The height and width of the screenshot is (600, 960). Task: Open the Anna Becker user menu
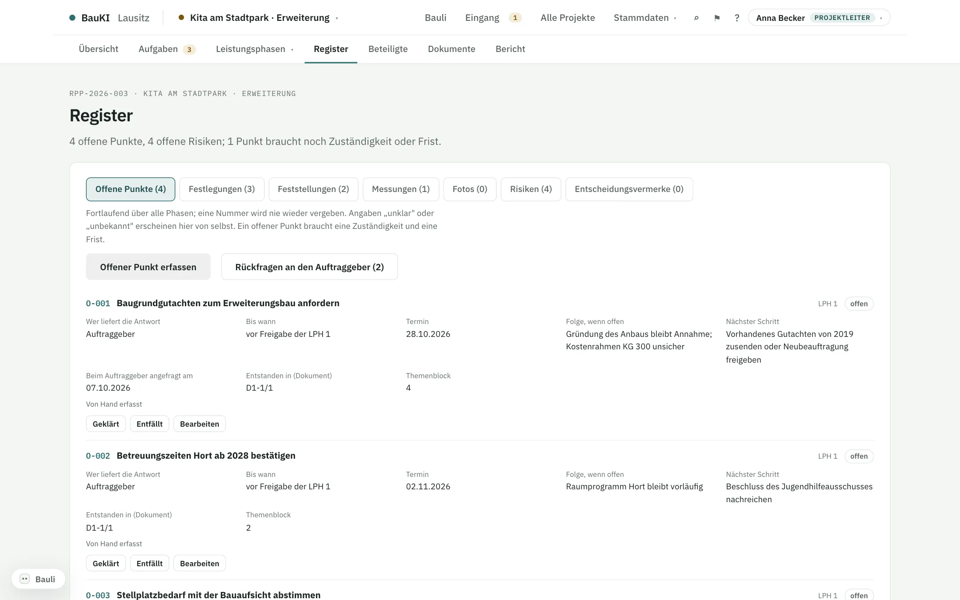[819, 18]
